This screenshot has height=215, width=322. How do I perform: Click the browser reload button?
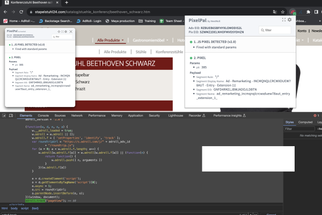pyautogui.click(x=24, y=11)
